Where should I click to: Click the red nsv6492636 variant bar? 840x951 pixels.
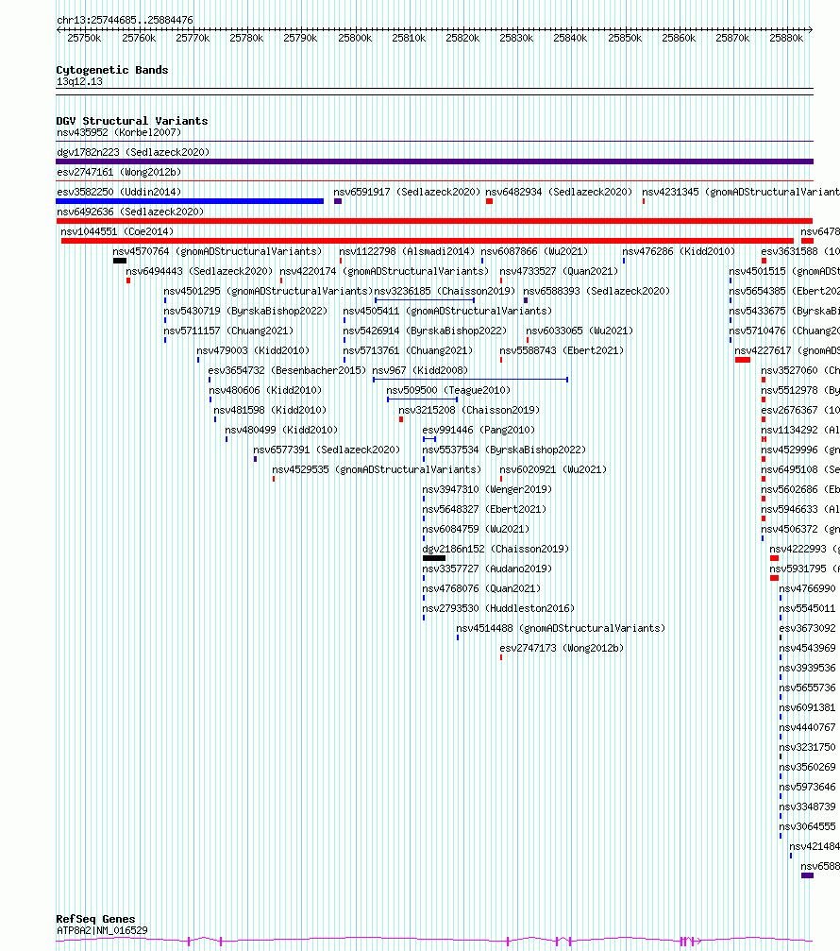click(x=434, y=221)
